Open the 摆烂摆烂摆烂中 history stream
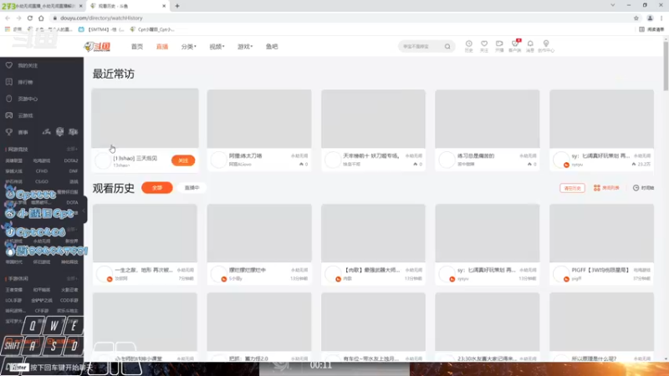The image size is (669, 376). 259,244
